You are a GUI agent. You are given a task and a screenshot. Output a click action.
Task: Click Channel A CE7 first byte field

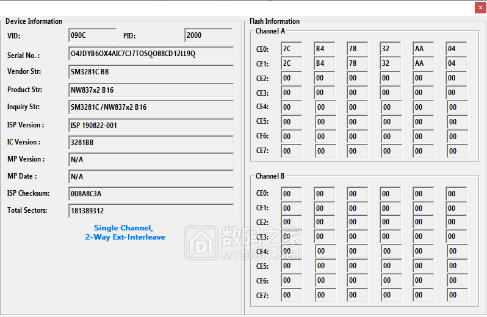(291, 151)
